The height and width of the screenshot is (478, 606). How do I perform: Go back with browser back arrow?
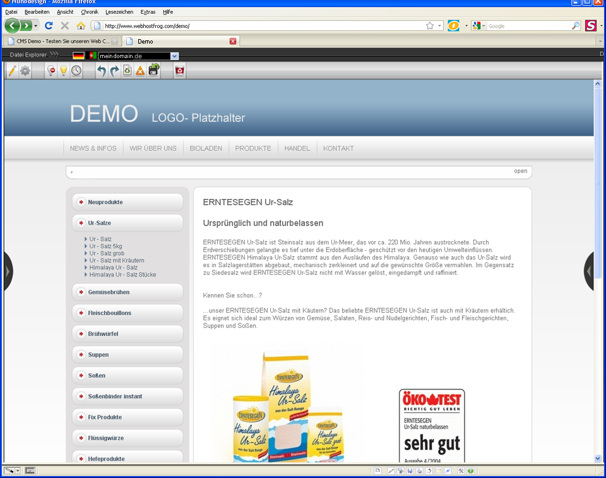click(x=12, y=26)
